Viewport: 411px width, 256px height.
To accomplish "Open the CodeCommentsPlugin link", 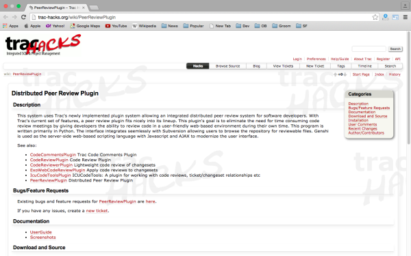I will [x=53, y=155].
